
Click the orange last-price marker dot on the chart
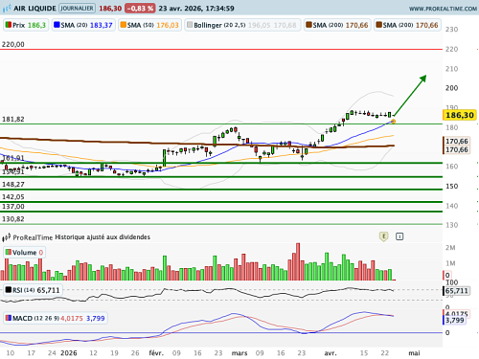pos(393,122)
